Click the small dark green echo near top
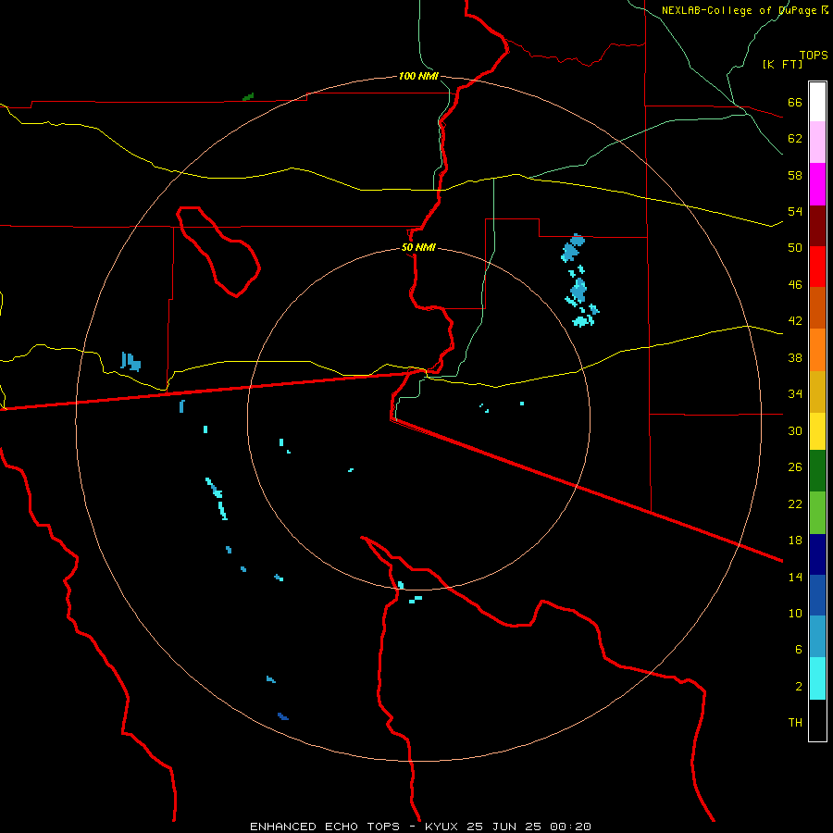 (248, 97)
